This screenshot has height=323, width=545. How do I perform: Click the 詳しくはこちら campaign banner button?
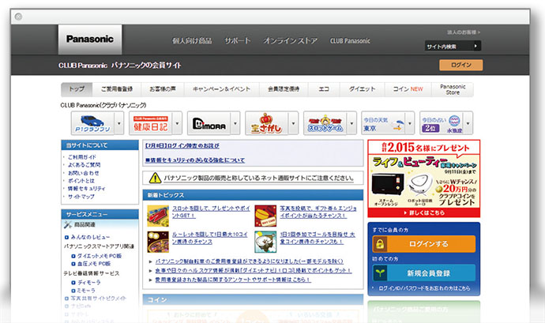[424, 212]
